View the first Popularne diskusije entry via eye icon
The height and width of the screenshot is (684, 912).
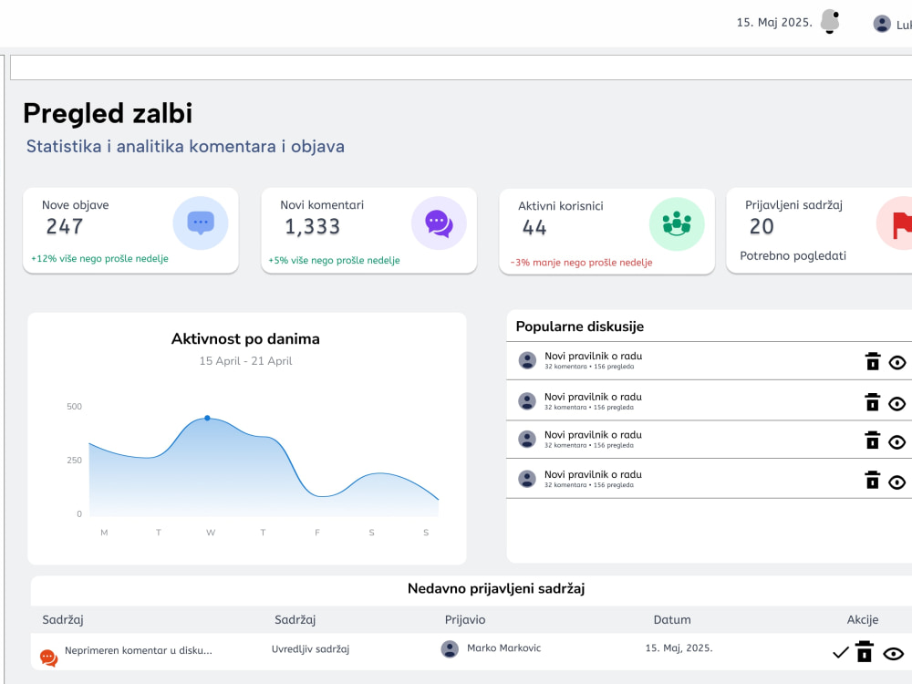pyautogui.click(x=896, y=363)
